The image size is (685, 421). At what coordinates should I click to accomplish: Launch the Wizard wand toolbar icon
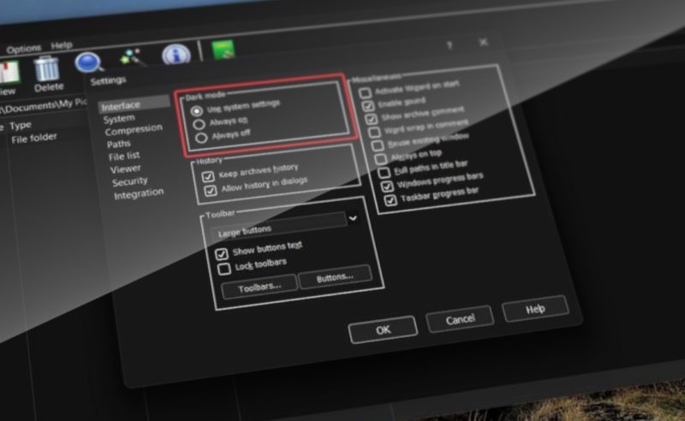[x=133, y=57]
